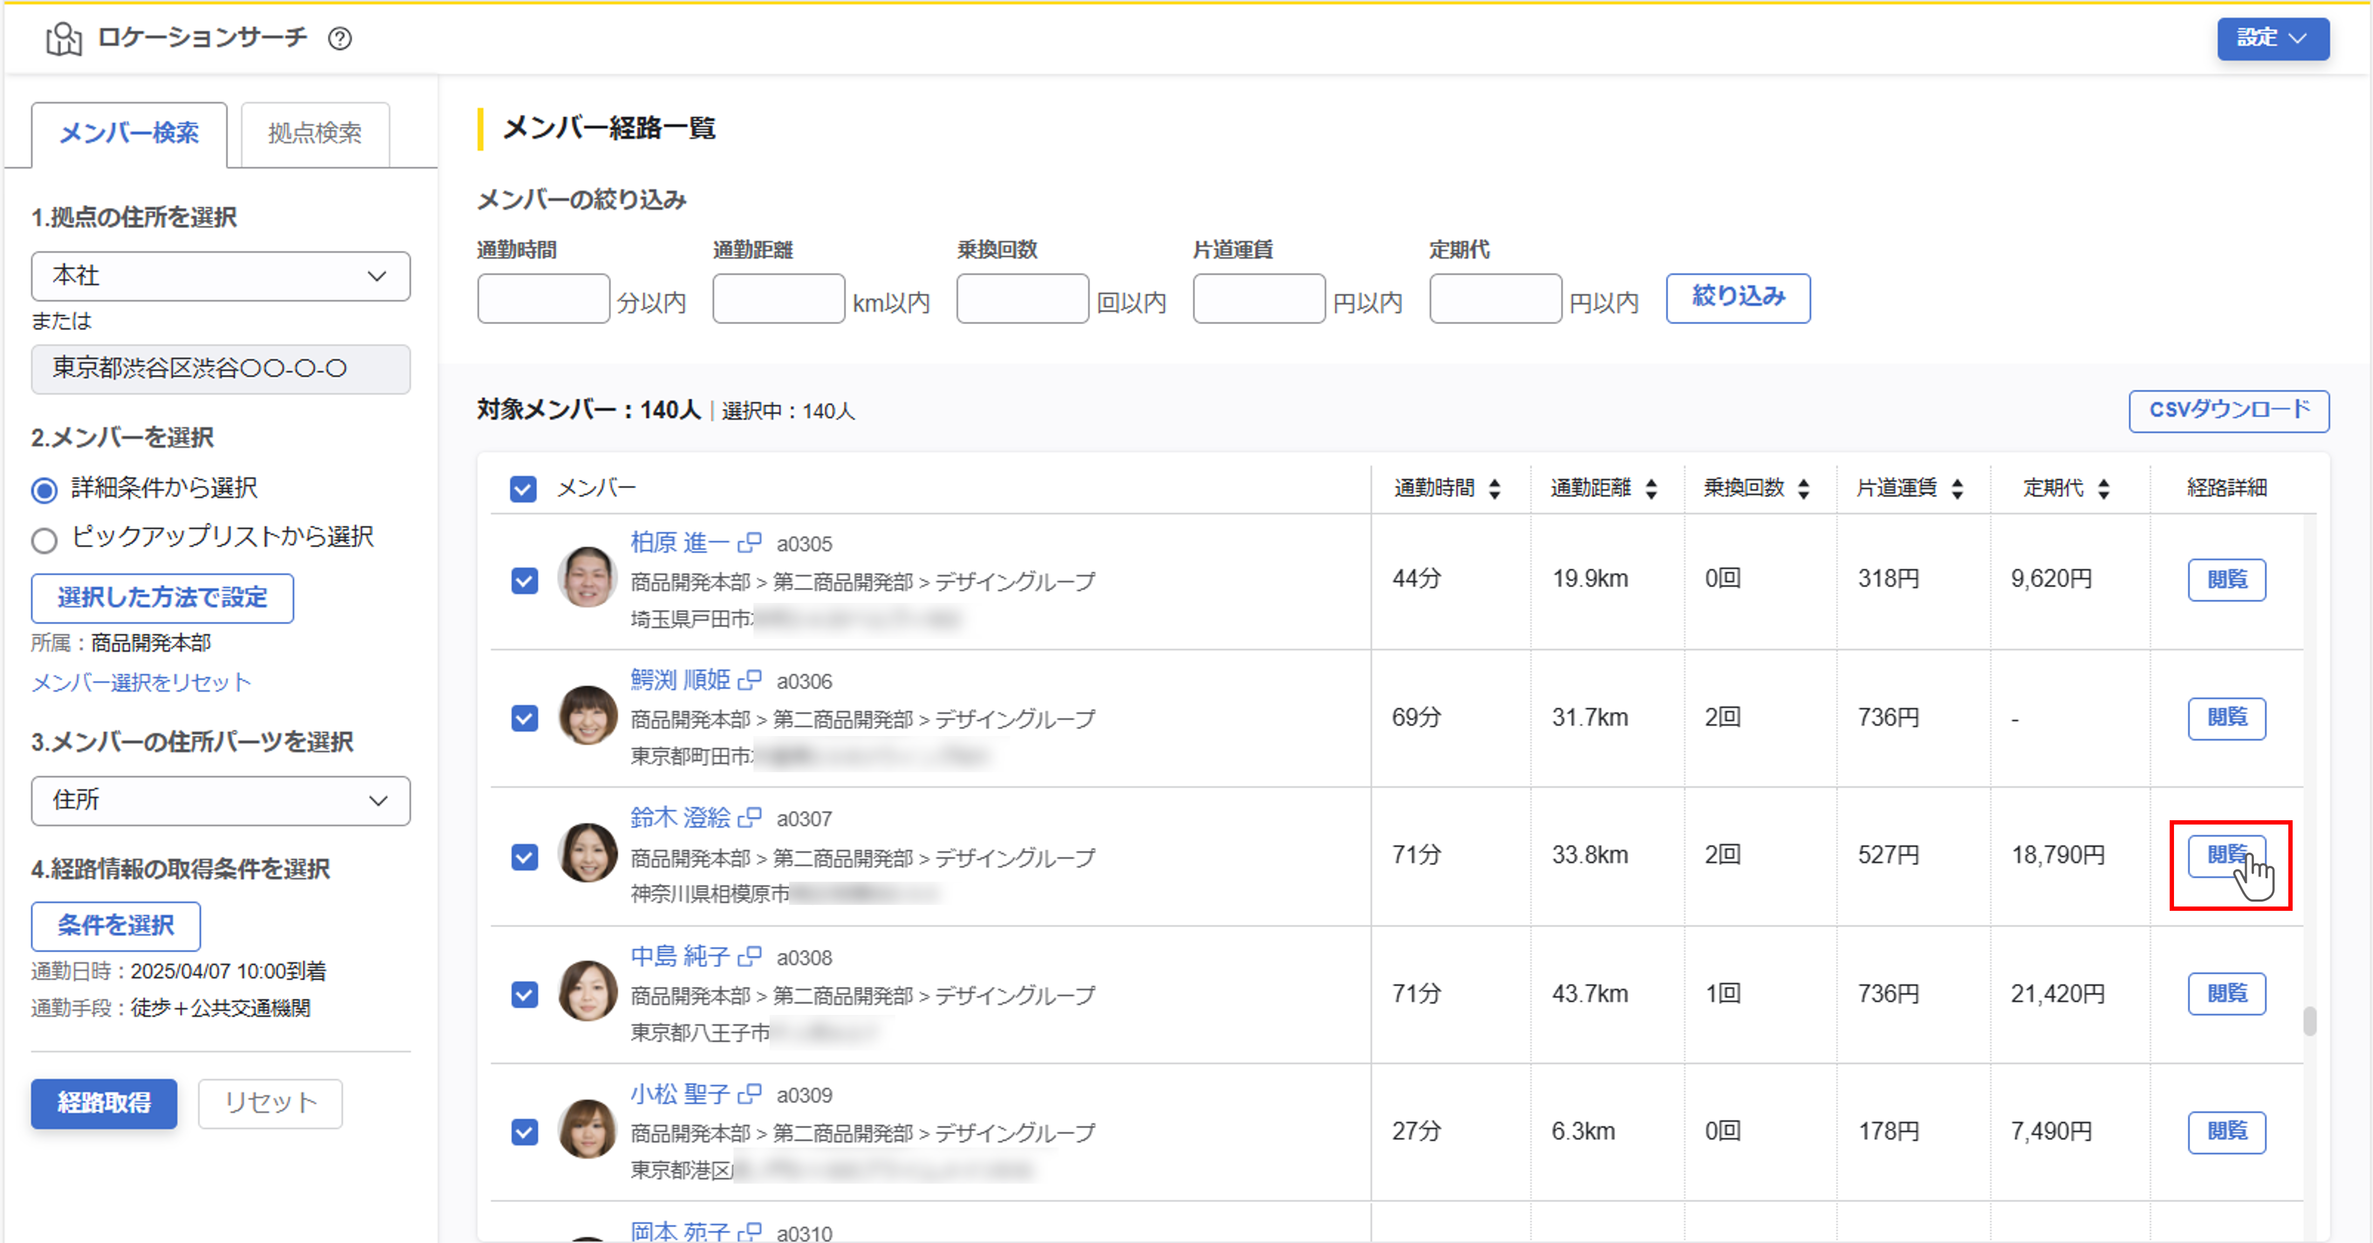Viewport: 2373px width, 1243px height.
Task: Open the 本社 location dropdown
Action: [220, 276]
